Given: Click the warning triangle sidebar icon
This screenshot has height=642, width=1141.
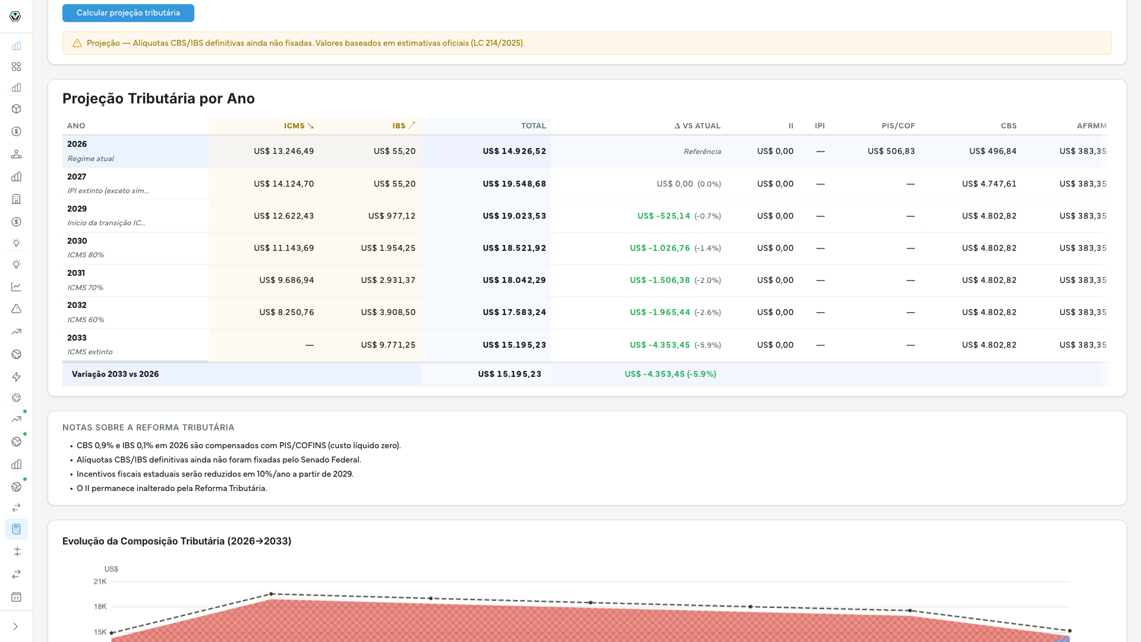Looking at the screenshot, I should [x=16, y=309].
